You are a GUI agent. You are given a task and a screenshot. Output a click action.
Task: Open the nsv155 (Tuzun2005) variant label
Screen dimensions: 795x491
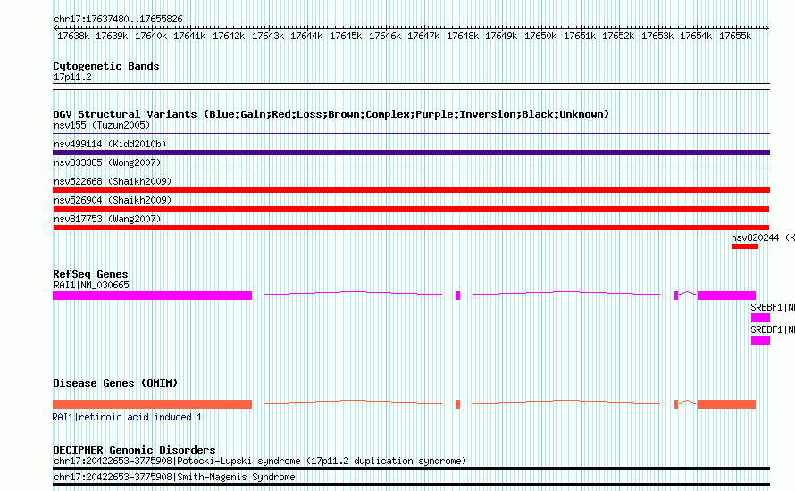click(x=102, y=125)
